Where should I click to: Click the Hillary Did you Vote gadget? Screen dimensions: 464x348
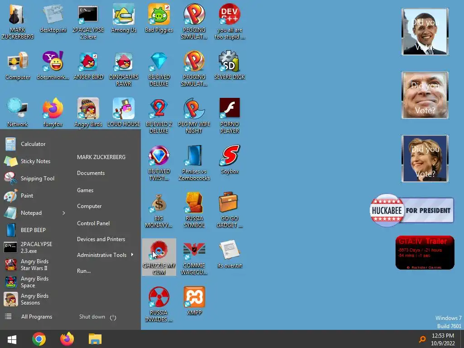[x=425, y=159]
